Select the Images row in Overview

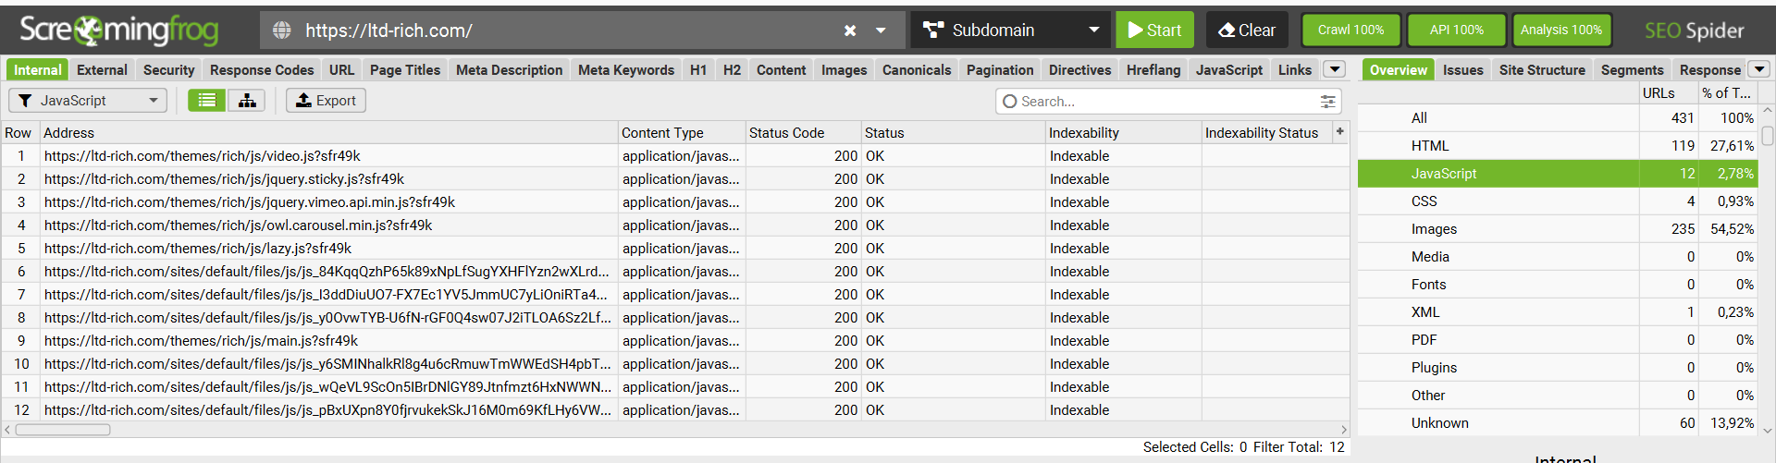(1434, 229)
